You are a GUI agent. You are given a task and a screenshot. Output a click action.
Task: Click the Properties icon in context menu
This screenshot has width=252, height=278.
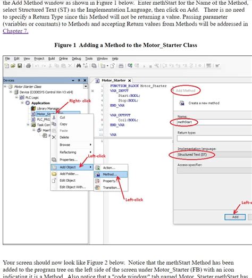click(54, 159)
